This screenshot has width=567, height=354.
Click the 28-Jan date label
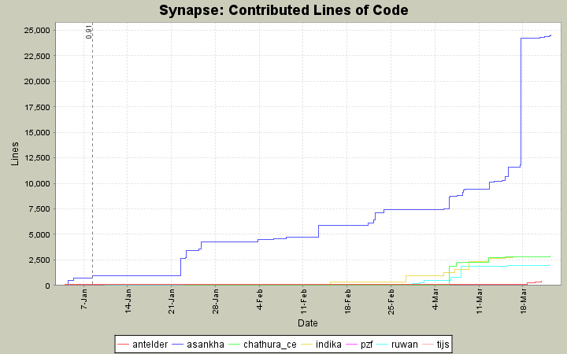click(216, 301)
